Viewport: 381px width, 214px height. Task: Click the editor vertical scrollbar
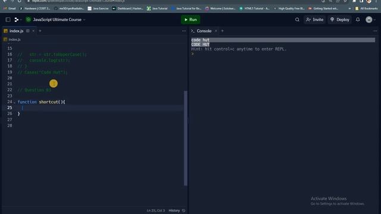click(186, 139)
